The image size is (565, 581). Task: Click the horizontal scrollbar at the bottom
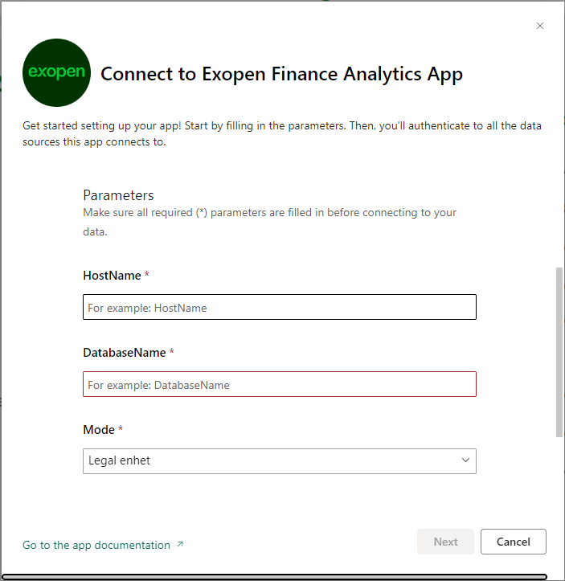[275, 576]
